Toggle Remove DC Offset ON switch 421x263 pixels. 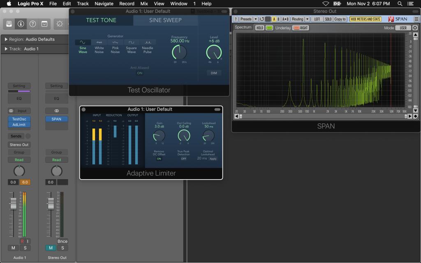[x=159, y=159]
